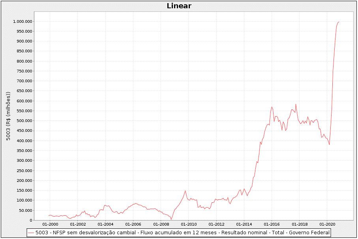Click the y-axis value 250.000
This screenshot has width=358, height=239.
coord(24,170)
